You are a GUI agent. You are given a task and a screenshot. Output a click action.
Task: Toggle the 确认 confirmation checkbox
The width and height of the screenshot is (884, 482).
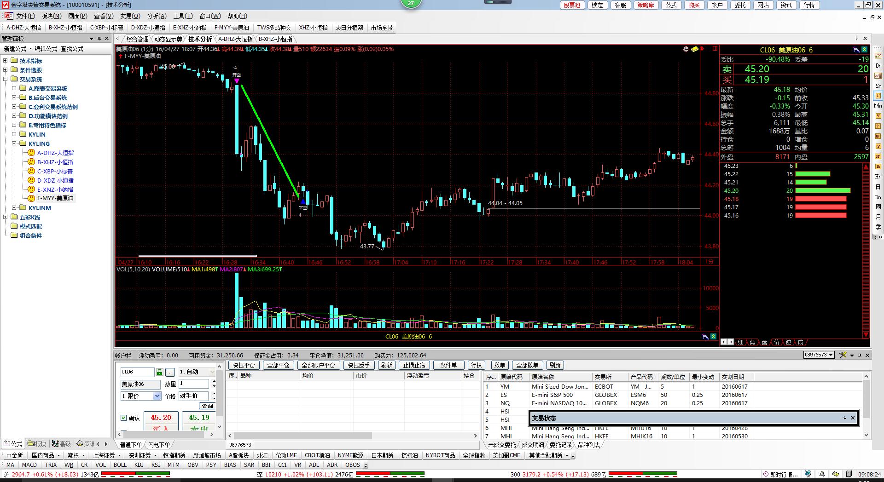coord(123,418)
